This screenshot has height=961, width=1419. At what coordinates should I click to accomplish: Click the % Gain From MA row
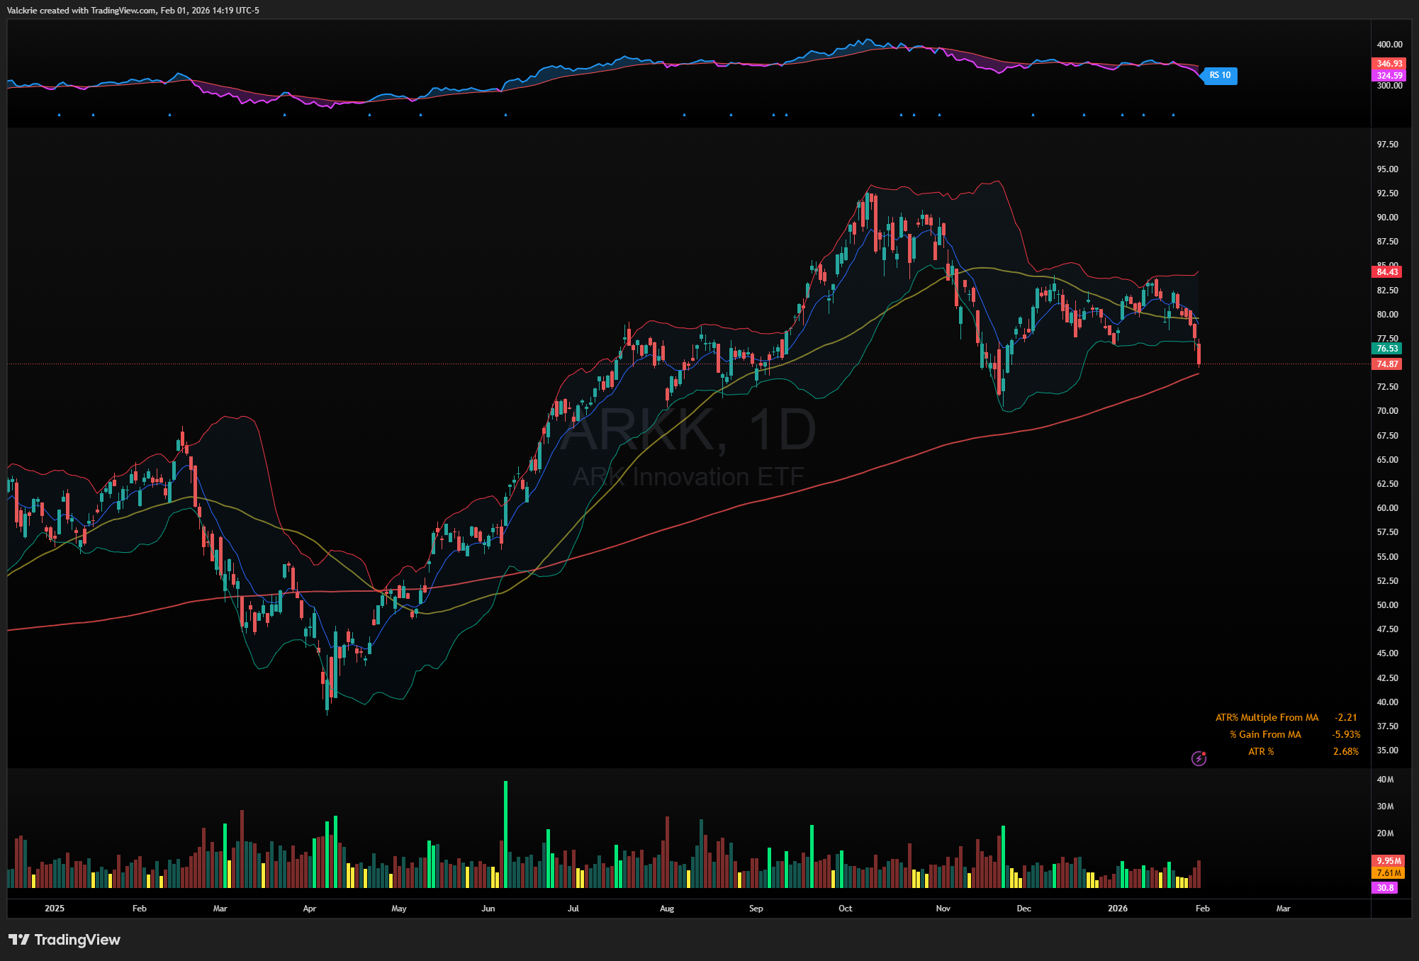[x=1265, y=735]
